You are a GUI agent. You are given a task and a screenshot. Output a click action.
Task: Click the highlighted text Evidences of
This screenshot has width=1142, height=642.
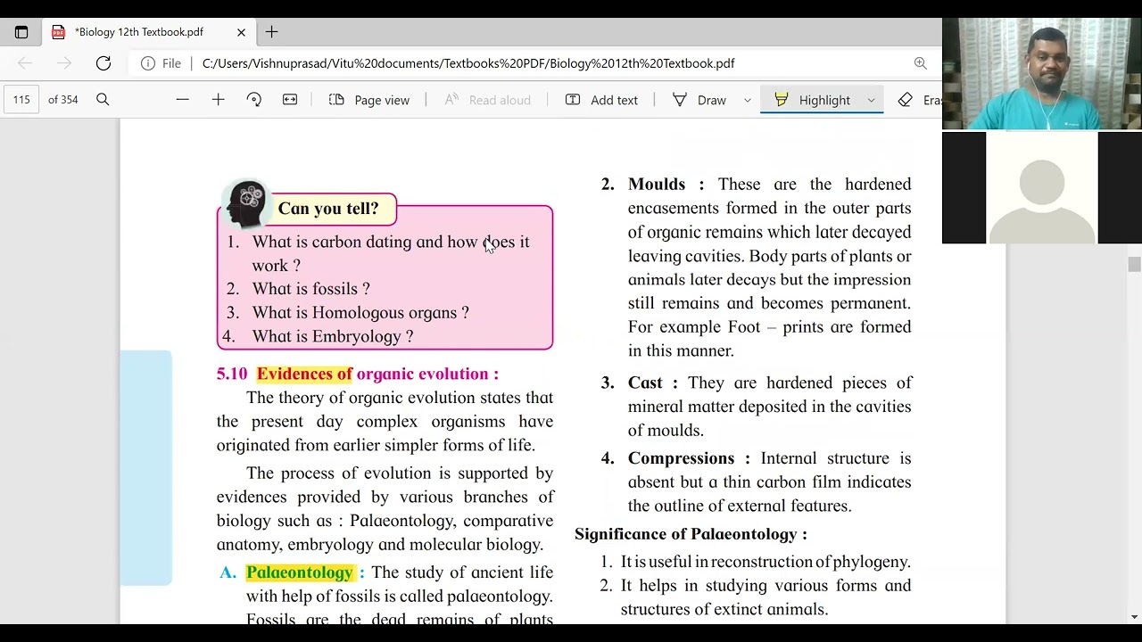click(x=304, y=374)
